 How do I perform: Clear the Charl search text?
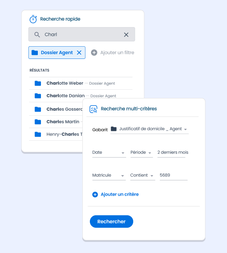[126, 34]
